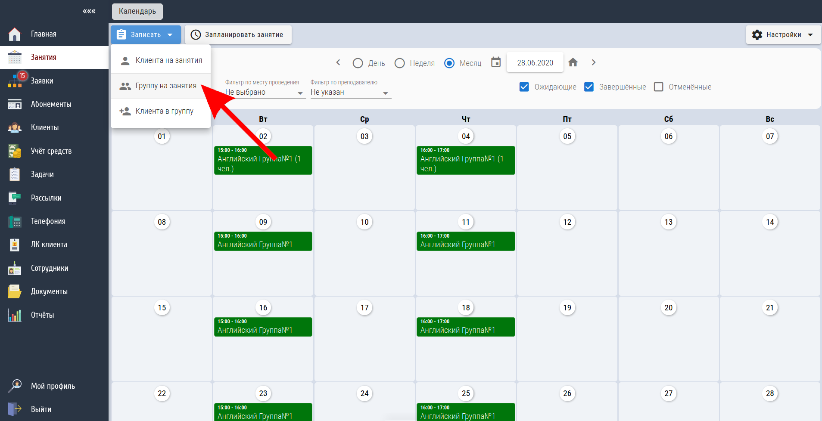Screen dimensions: 822x421
Task: Open the Телефония phone icon
Action: coord(15,221)
